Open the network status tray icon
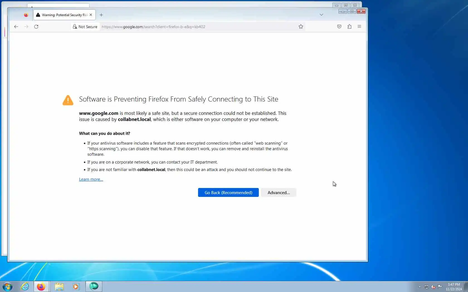The image size is (468, 292). point(426,287)
